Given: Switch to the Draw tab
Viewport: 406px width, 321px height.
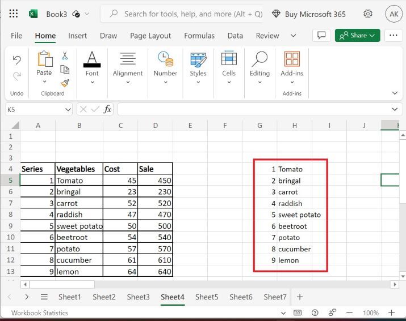Looking at the screenshot, I should 108,36.
